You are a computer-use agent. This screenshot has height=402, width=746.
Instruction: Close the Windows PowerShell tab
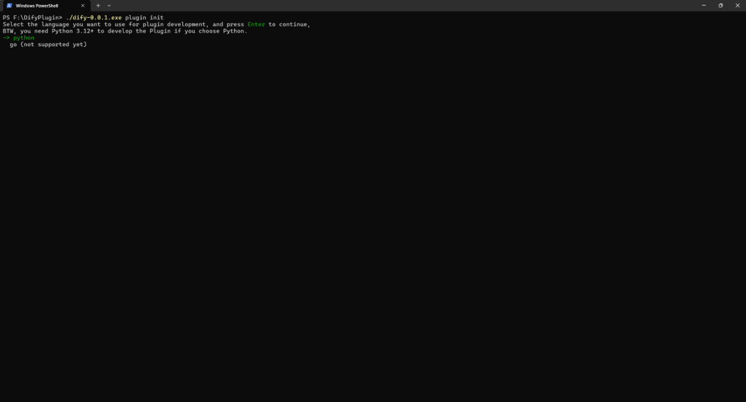[x=83, y=6]
